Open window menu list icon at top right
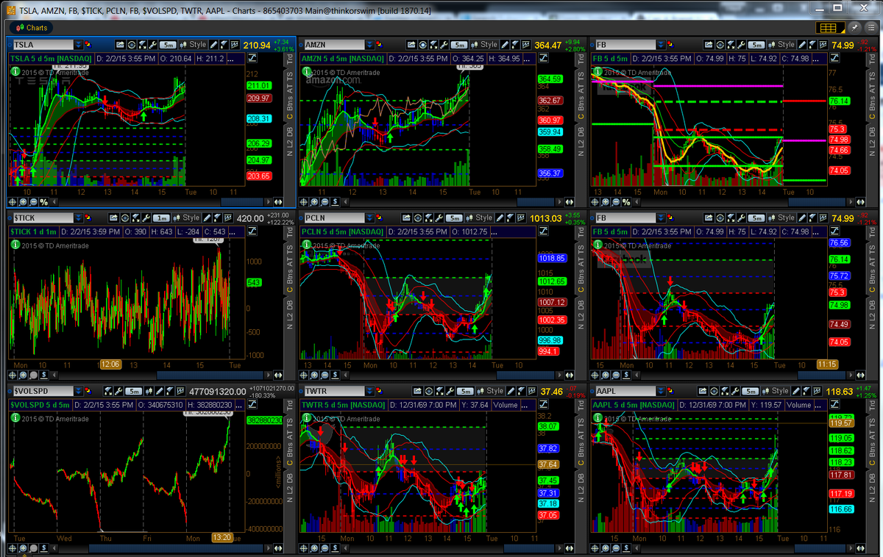Image resolution: width=883 pixels, height=557 pixels. click(871, 28)
